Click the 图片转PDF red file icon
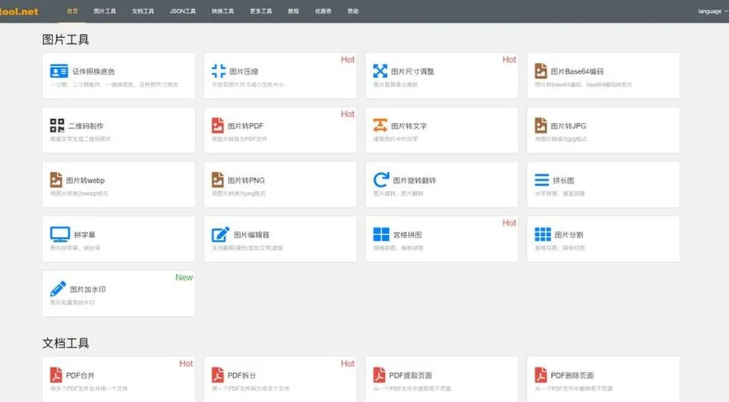Viewport: 729px width, 402px height. (x=218, y=125)
